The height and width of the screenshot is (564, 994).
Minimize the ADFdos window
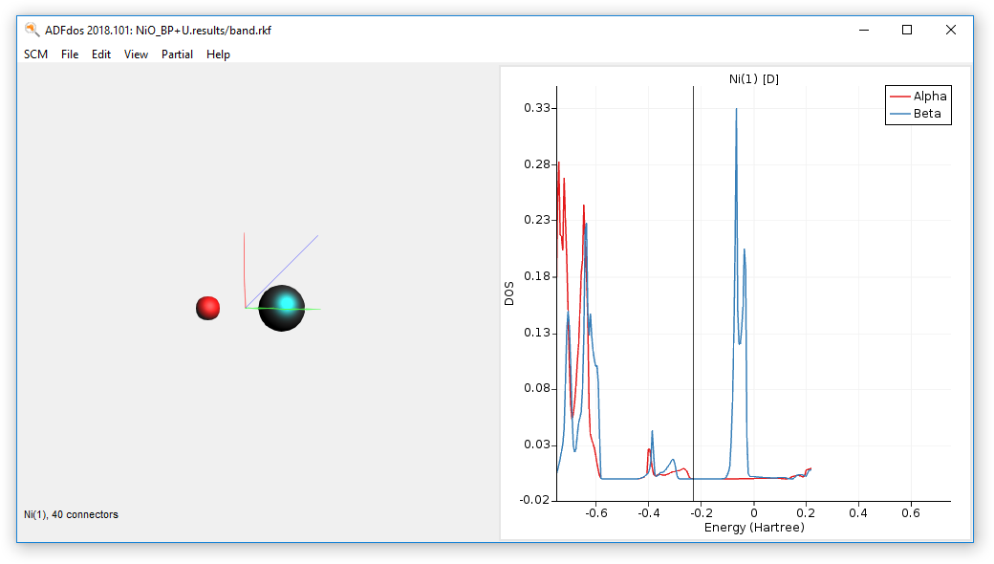click(x=863, y=30)
